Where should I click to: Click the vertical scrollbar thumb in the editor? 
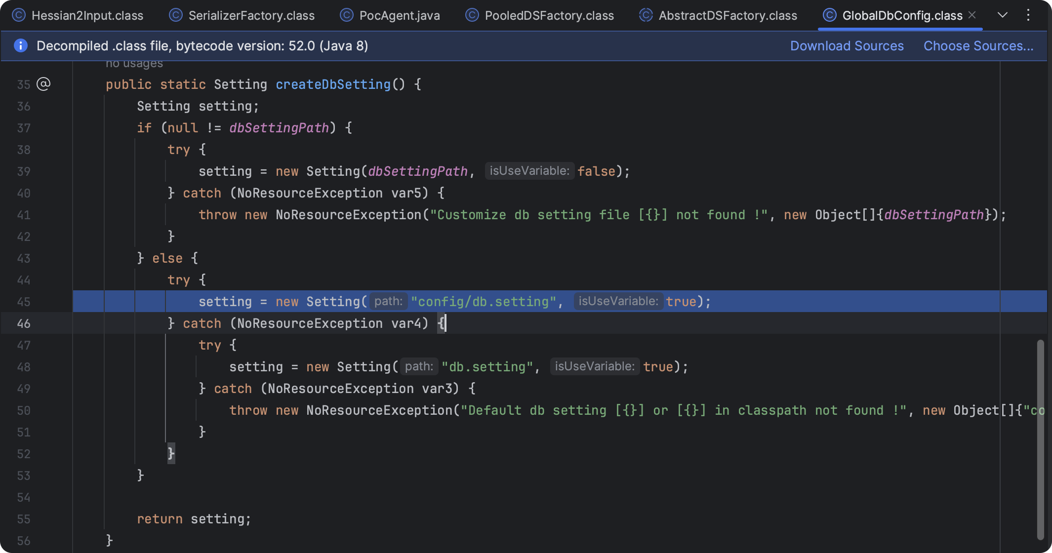pos(1040,439)
